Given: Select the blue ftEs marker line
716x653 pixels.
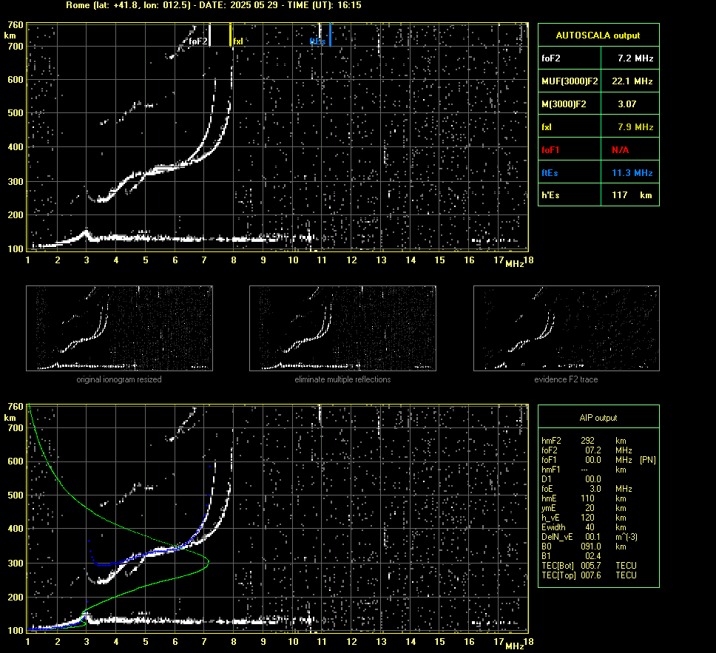Looking at the screenshot, I should [x=330, y=35].
